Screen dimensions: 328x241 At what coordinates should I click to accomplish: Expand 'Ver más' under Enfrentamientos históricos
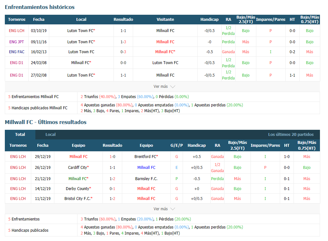click(164, 87)
